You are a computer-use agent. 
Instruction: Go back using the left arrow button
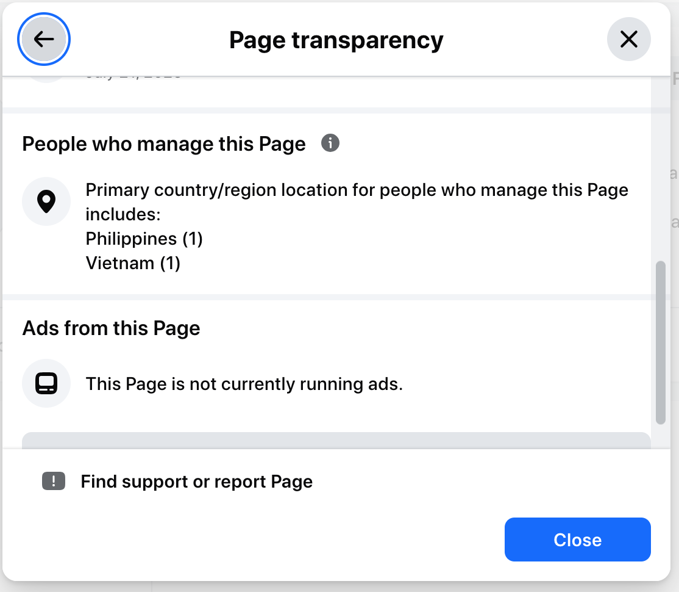tap(44, 40)
